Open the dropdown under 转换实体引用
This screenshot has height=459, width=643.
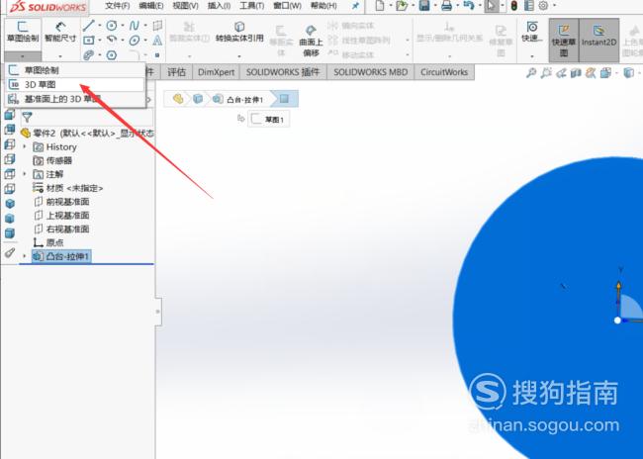(x=239, y=56)
